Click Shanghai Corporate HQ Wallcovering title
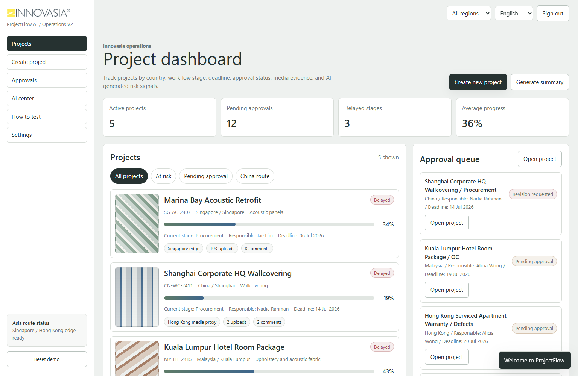 228,273
